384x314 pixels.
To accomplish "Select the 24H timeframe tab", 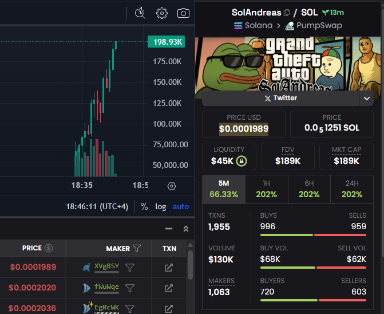I will (x=352, y=189).
